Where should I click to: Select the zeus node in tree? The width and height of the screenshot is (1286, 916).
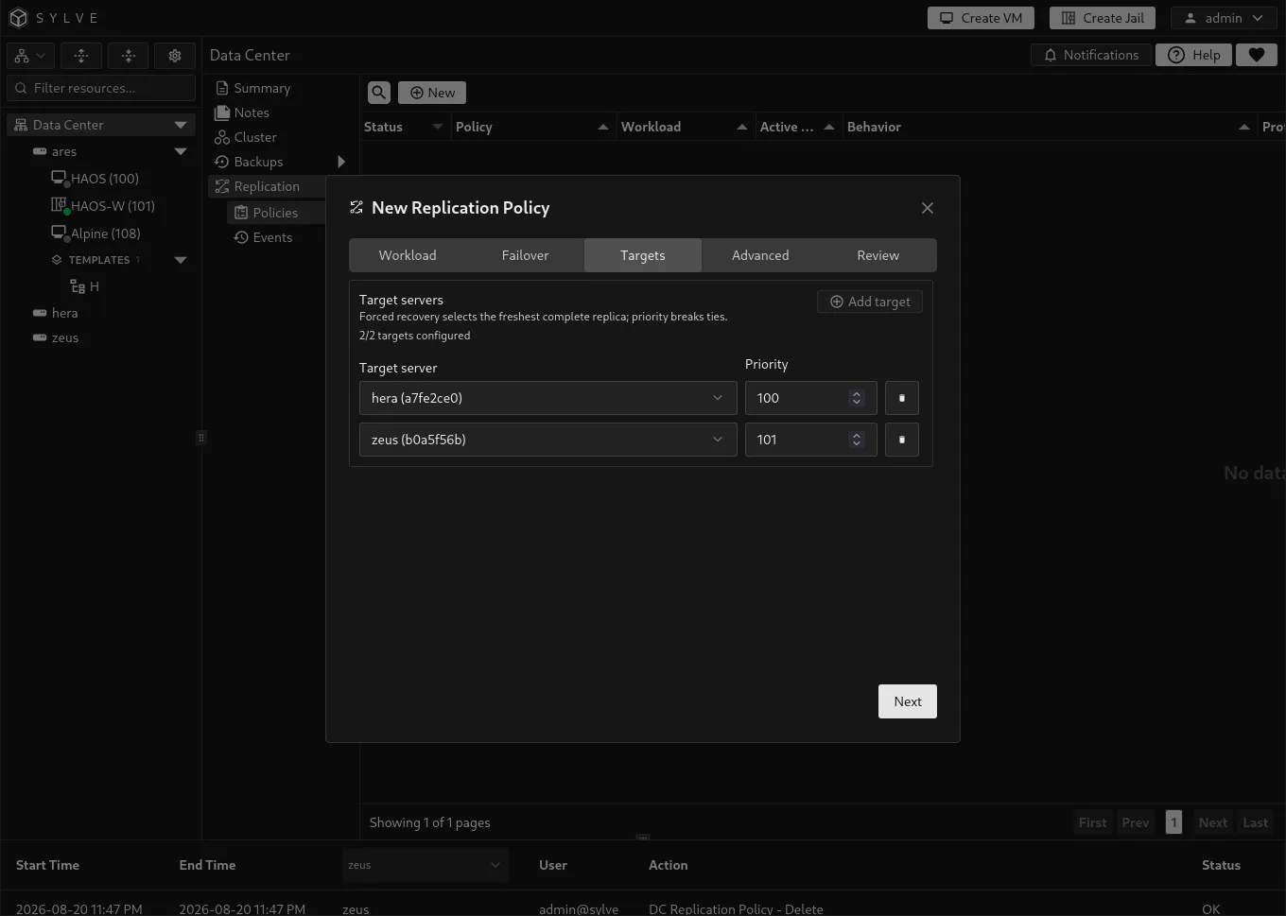point(56,337)
